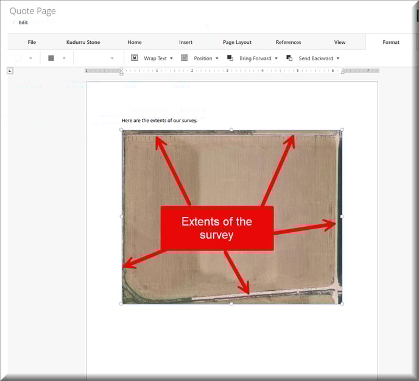
Task: Expand the Send Backward dropdown arrow
Action: (x=338, y=59)
